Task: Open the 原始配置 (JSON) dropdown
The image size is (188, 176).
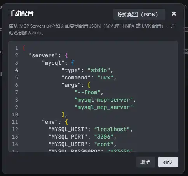Action: click(139, 14)
